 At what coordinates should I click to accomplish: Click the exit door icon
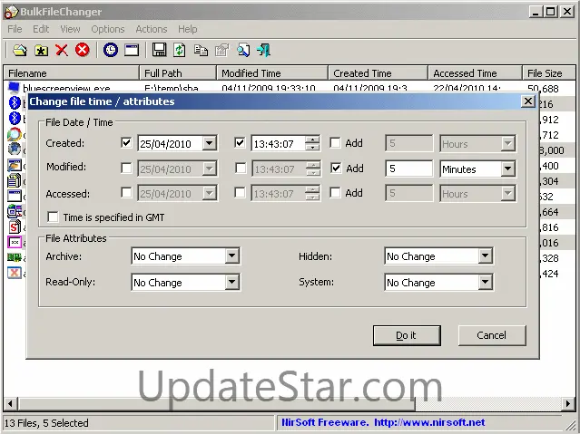click(264, 50)
